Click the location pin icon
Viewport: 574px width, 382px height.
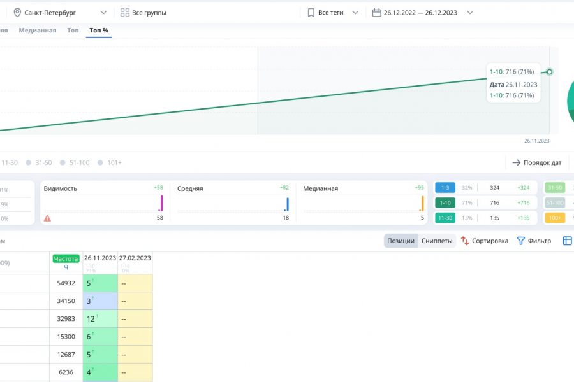(x=17, y=13)
